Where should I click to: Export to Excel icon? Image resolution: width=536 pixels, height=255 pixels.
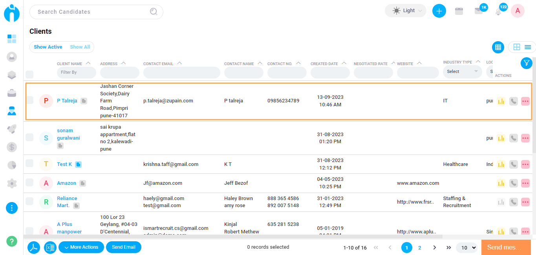tap(50, 247)
